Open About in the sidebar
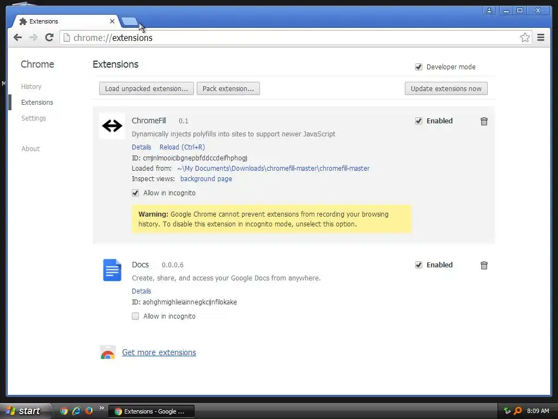 tap(31, 148)
